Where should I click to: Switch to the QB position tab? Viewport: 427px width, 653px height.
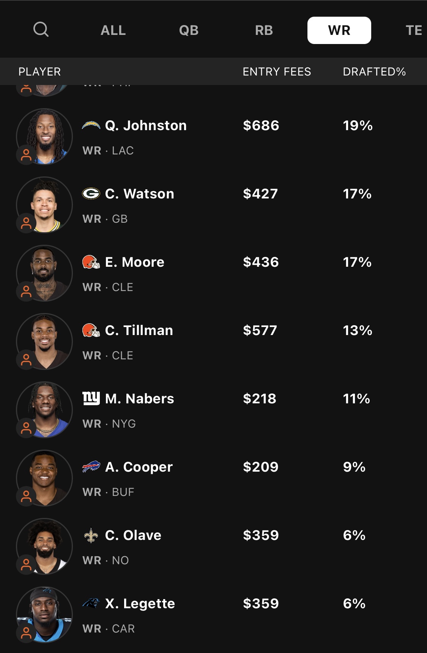click(x=189, y=30)
